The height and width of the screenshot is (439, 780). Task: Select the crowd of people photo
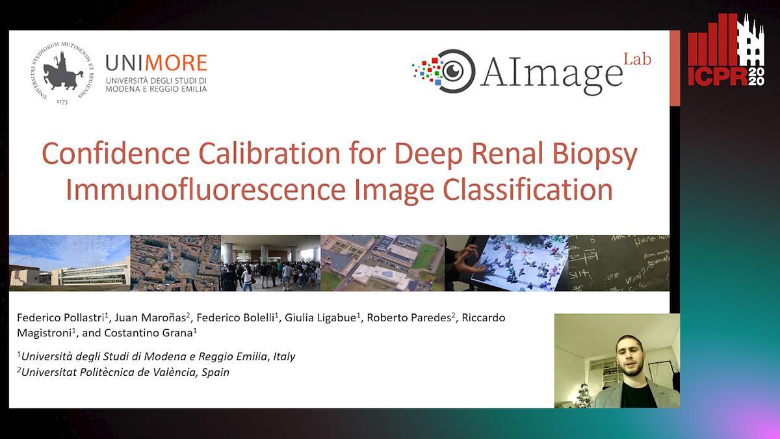(x=270, y=263)
